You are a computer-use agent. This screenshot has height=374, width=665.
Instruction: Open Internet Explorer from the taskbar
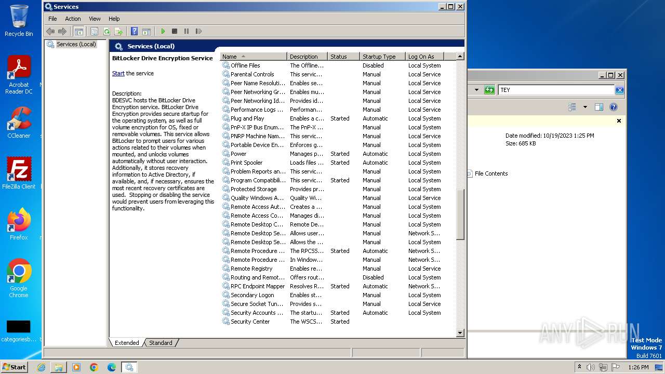[41, 367]
